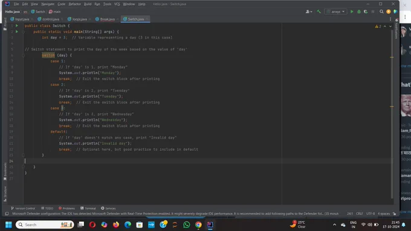Click the run gutter arrow beside class Switch
This screenshot has height=231, width=411.
tap(17, 26)
